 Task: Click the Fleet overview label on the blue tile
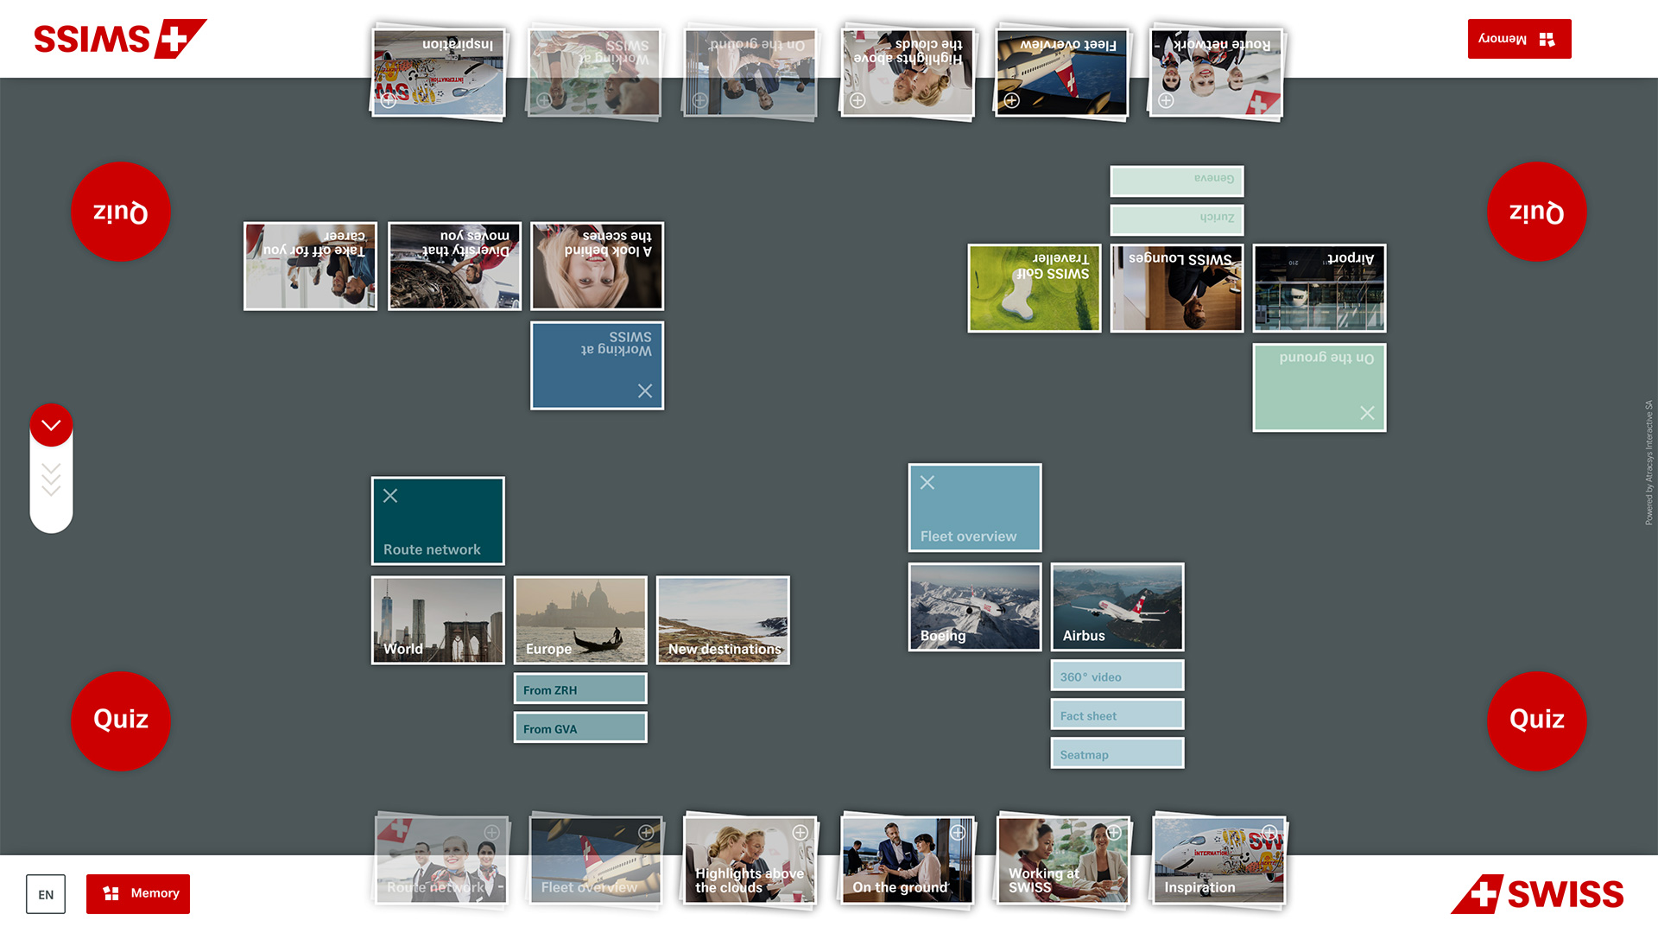tap(968, 536)
